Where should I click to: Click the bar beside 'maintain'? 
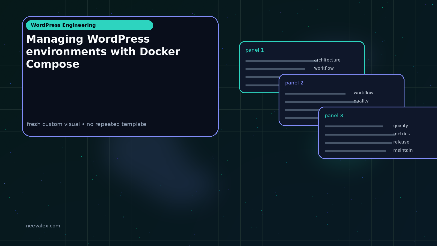[355, 151]
